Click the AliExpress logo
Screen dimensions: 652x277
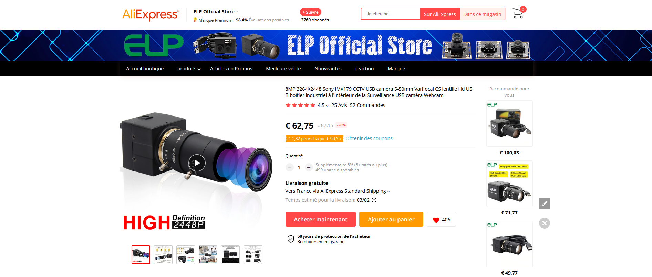(151, 14)
